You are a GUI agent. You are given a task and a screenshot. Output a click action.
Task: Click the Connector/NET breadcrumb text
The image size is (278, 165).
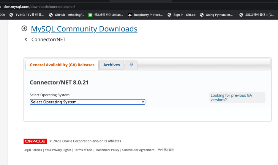(x=48, y=39)
